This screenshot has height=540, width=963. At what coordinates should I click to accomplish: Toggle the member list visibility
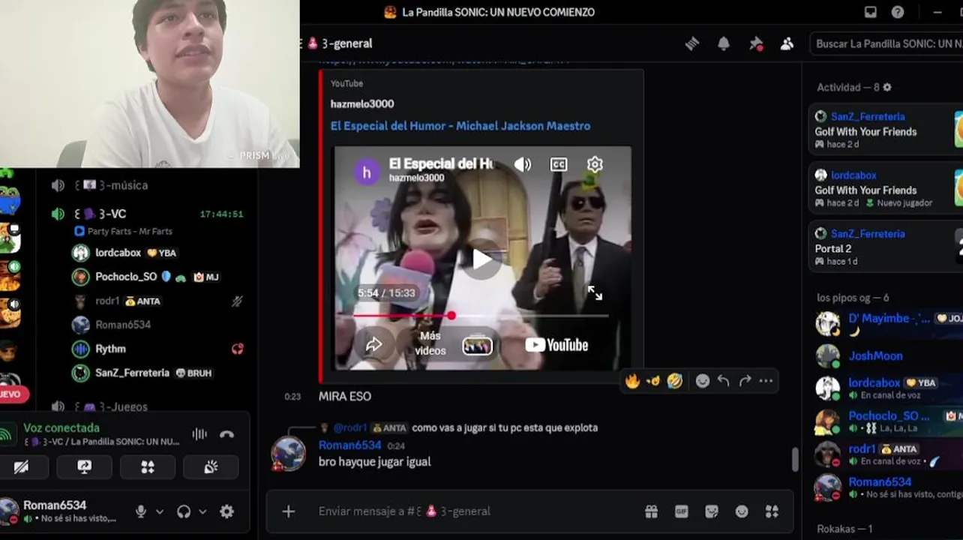coord(787,43)
